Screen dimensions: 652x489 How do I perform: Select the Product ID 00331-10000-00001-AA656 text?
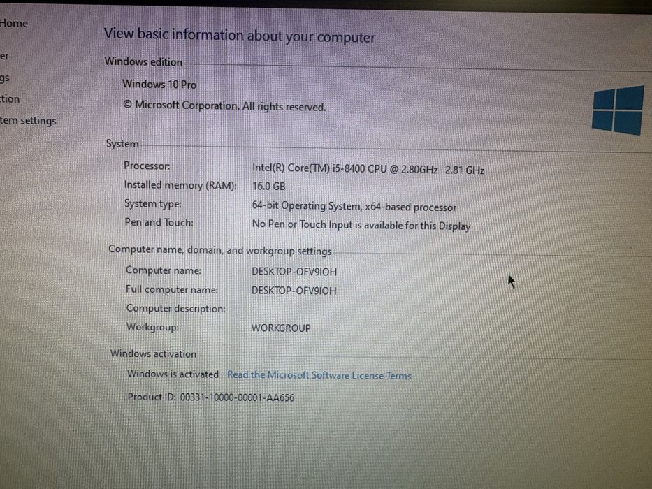coord(211,397)
